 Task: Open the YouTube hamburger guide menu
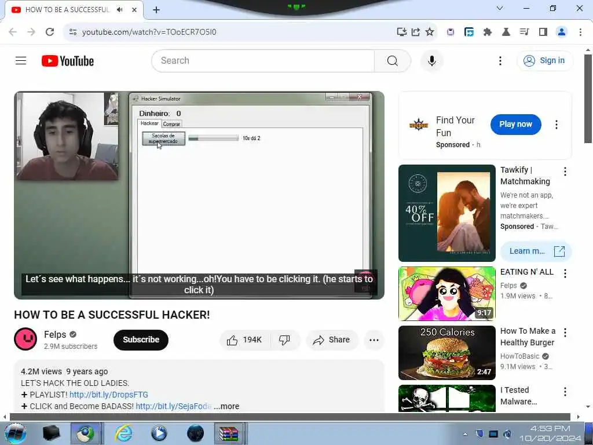21,60
